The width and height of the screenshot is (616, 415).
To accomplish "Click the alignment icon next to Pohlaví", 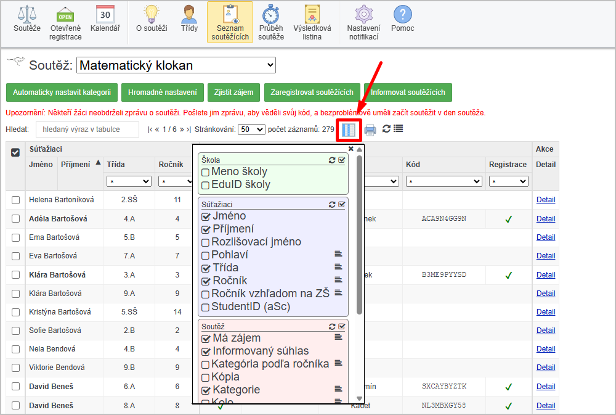I will (x=338, y=253).
